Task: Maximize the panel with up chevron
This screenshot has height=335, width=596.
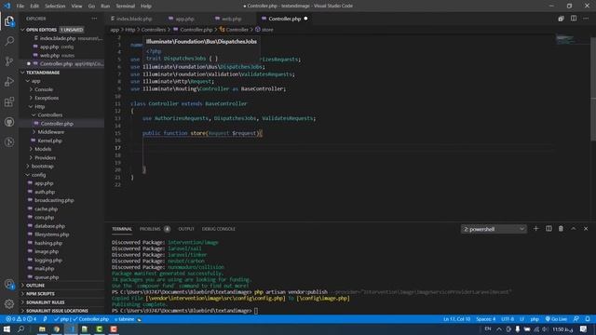Action: coord(574,229)
